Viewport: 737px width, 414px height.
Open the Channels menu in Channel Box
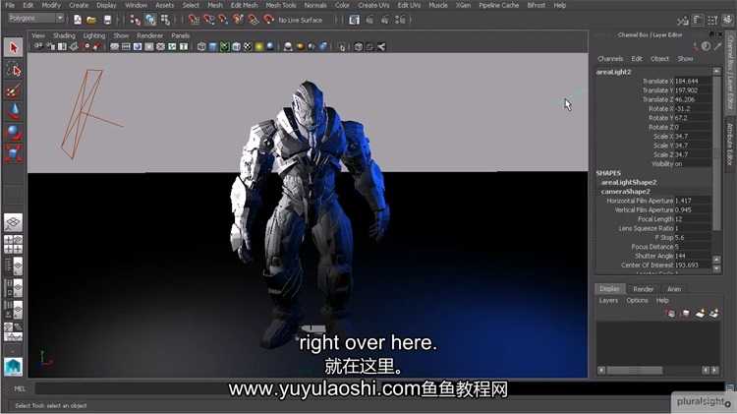coord(610,59)
